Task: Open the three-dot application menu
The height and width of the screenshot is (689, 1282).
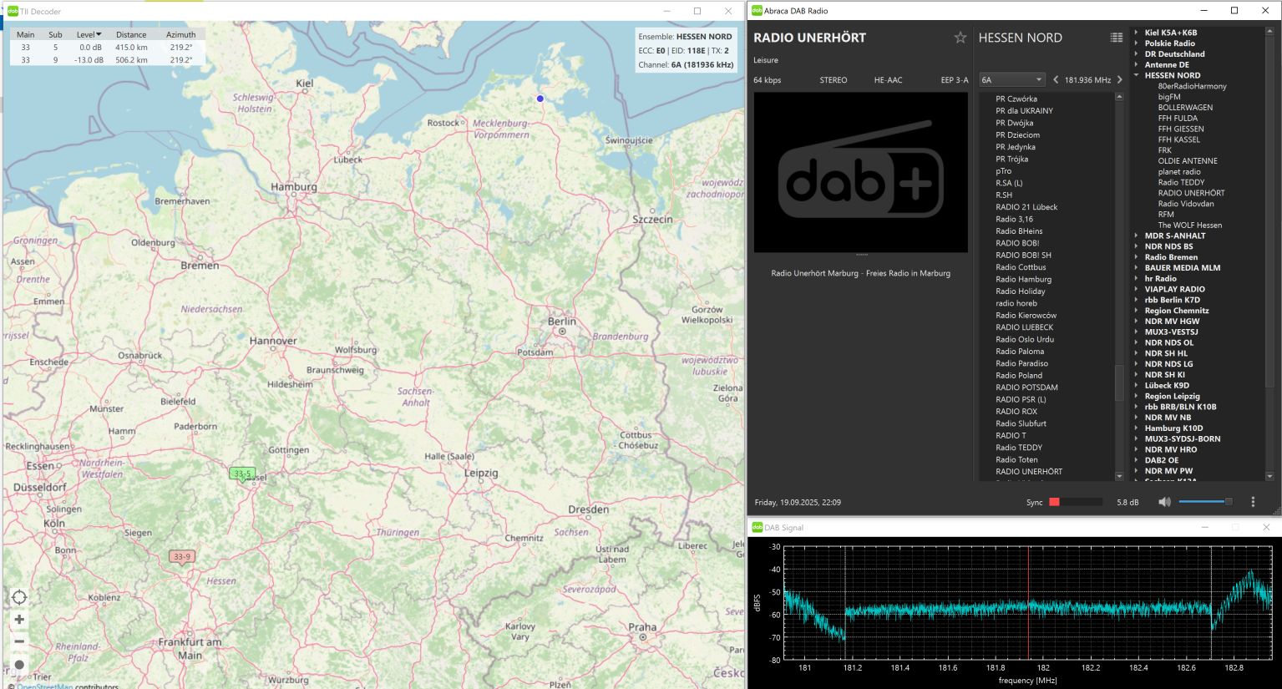Action: (1253, 502)
